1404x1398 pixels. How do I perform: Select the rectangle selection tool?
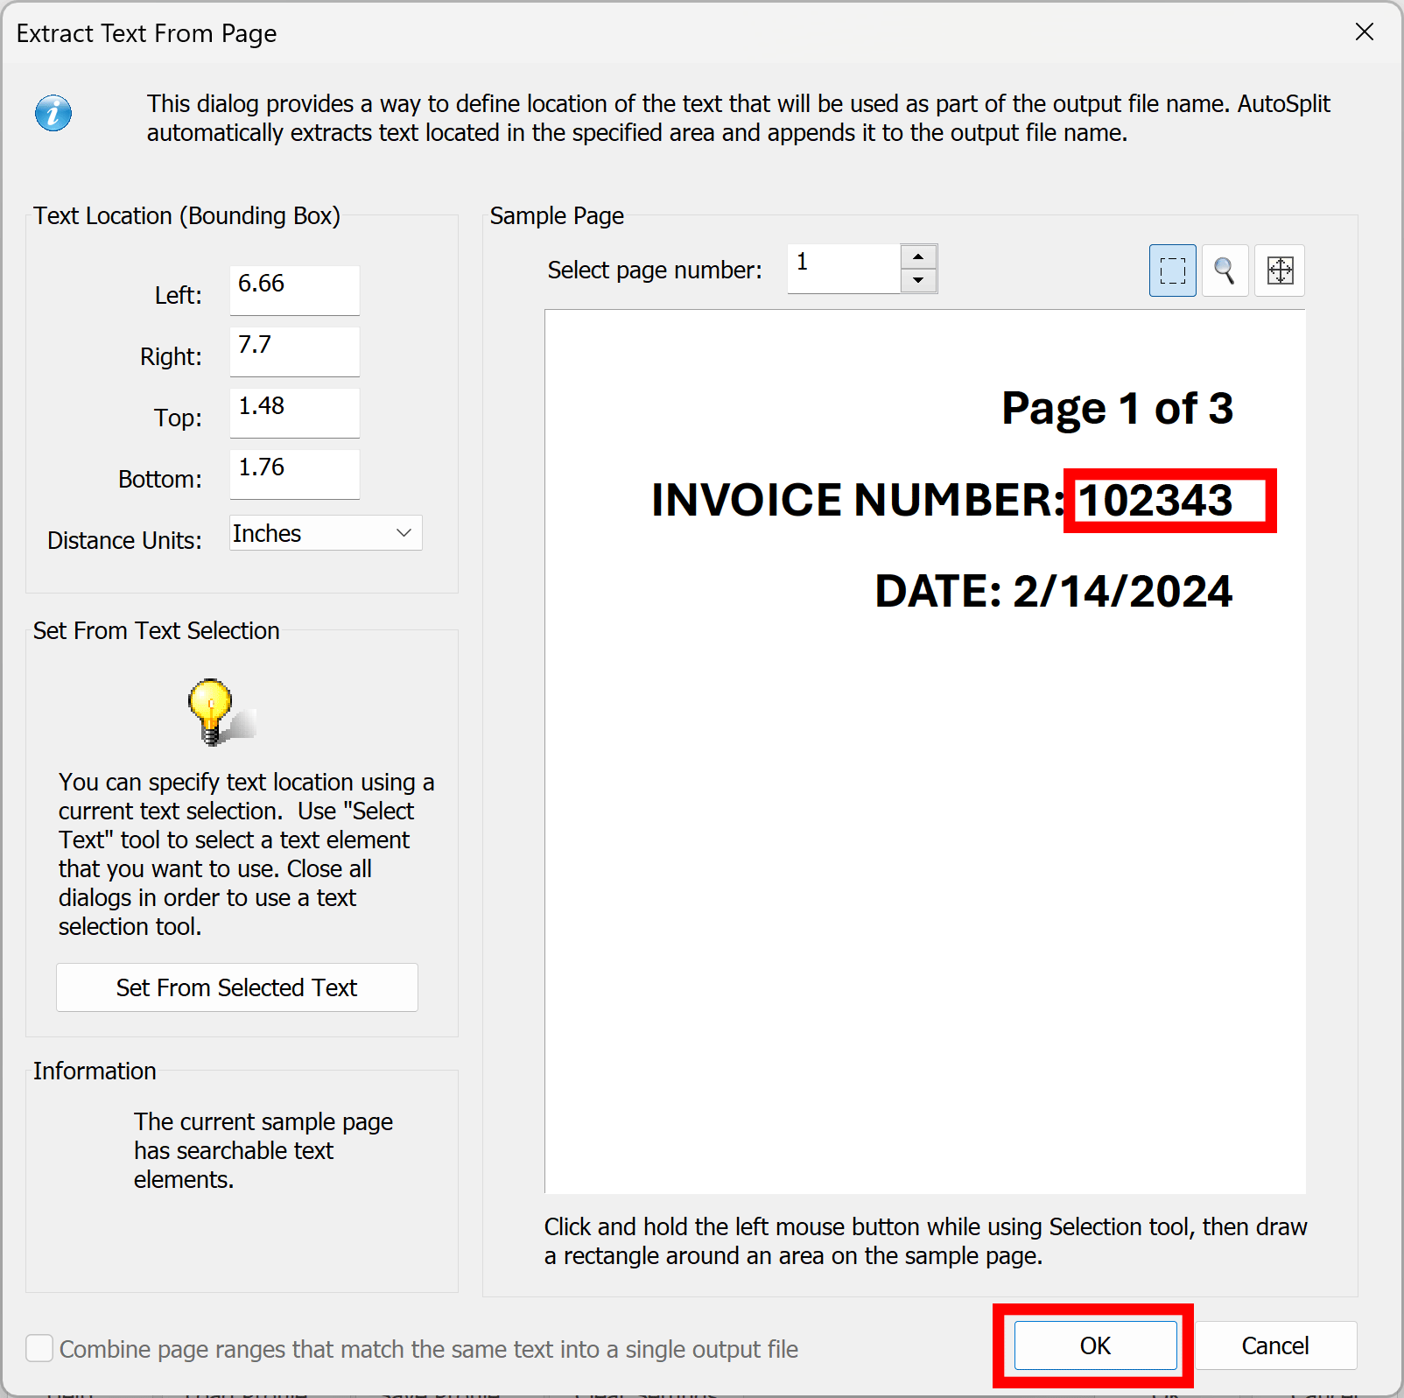pos(1172,270)
